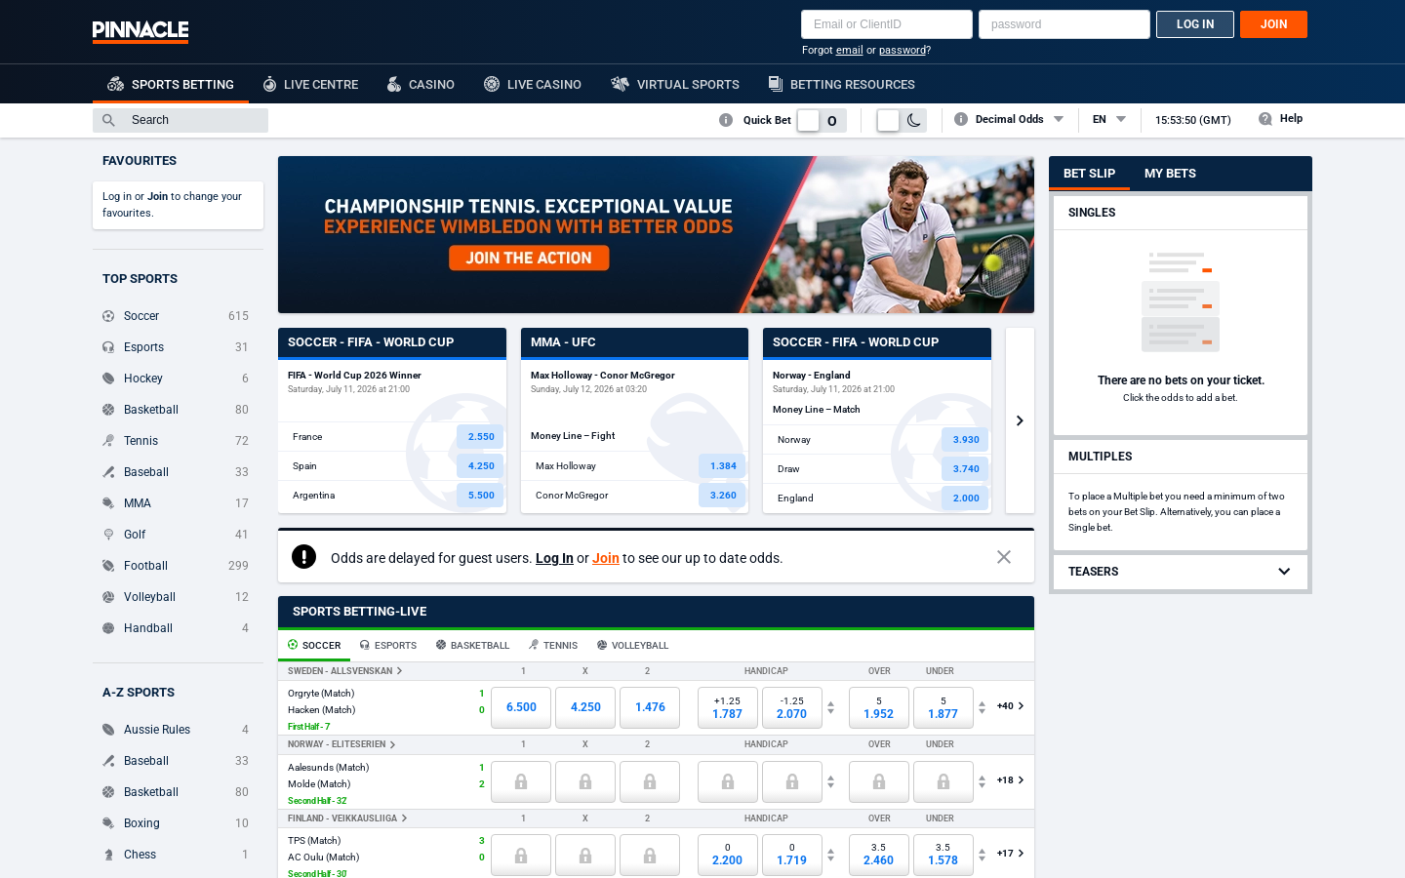This screenshot has width=1405, height=878.
Task: Open the Decimal Odds dropdown
Action: (x=1020, y=119)
